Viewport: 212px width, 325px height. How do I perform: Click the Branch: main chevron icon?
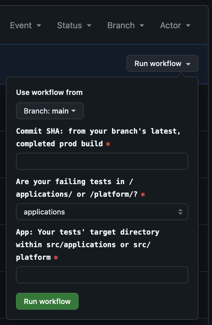tap(73, 111)
